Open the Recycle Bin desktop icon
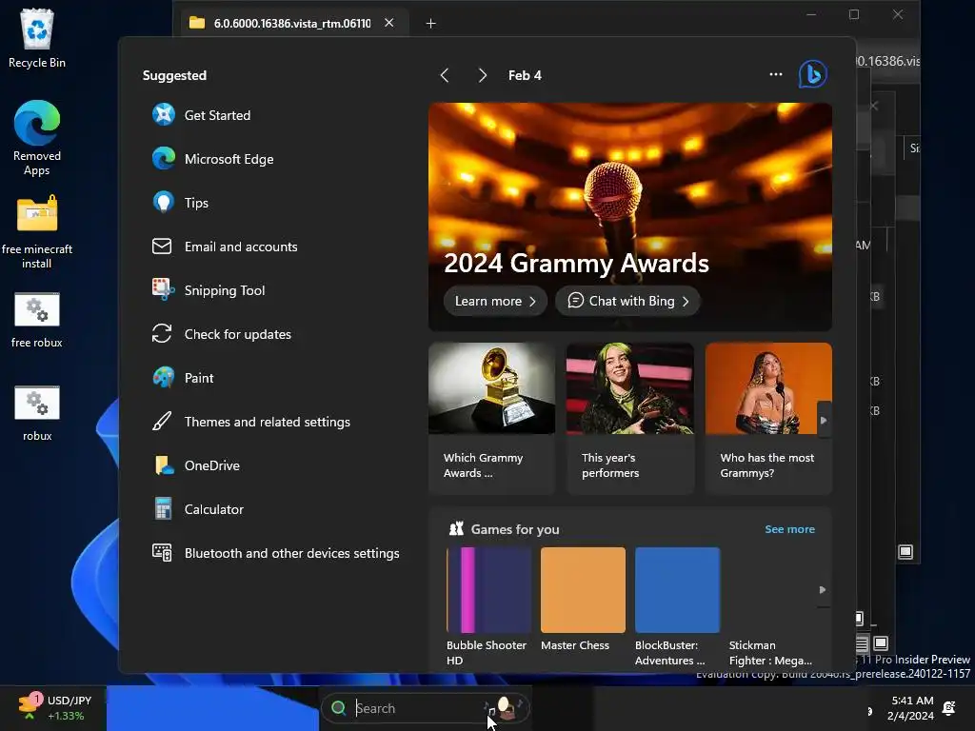 (37, 37)
